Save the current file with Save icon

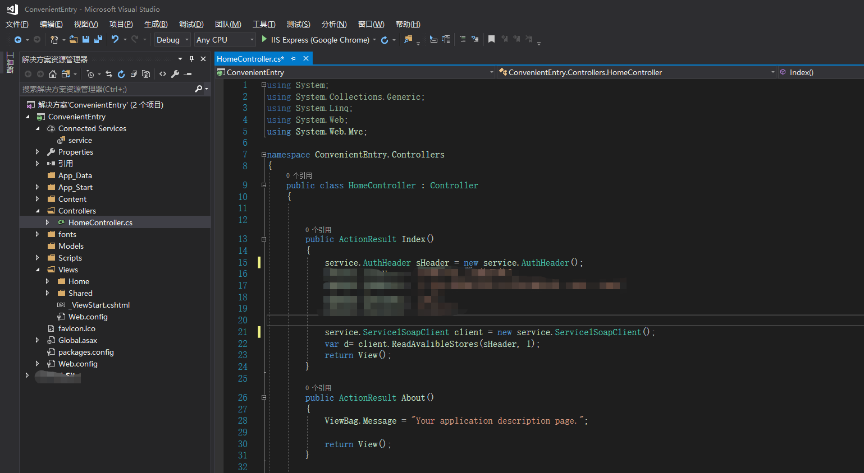click(x=86, y=40)
